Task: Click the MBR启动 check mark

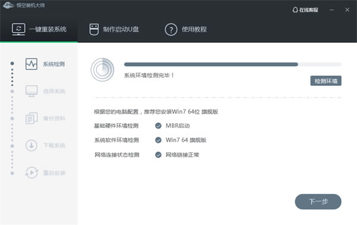Action: pyautogui.click(x=158, y=126)
